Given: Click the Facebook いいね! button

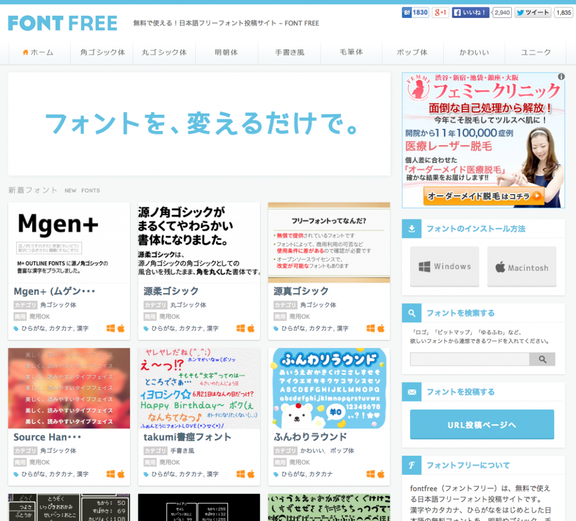Looking at the screenshot, I should point(470,12).
